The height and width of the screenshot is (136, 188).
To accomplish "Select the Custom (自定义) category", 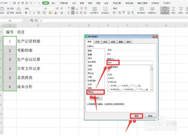I will 96,92.
